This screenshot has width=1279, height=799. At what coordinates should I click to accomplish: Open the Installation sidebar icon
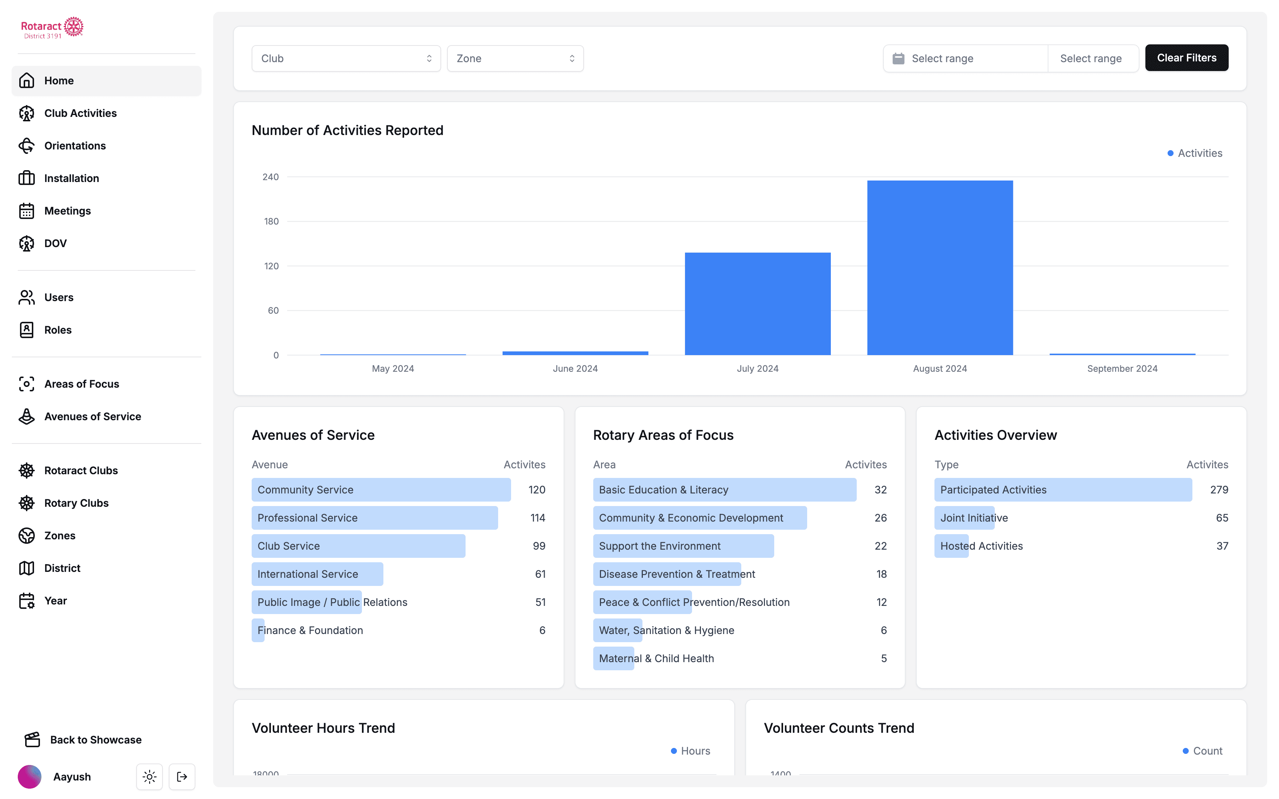point(26,178)
